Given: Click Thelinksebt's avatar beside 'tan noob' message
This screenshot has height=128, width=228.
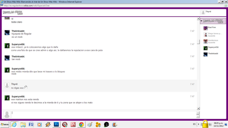Looking at the screenshot, I should (7, 58).
